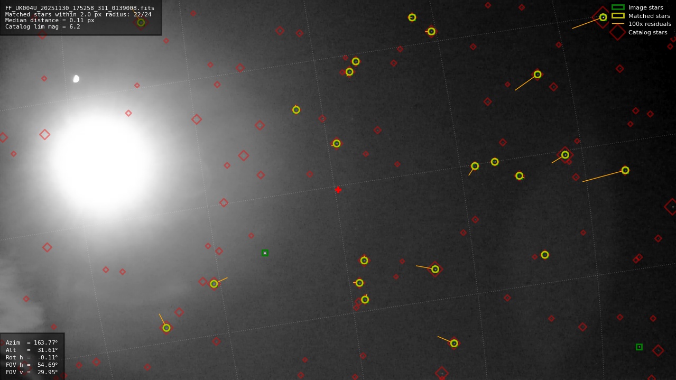Select the Catalog stars diamond legend icon
This screenshot has height=380, width=676.
click(617, 32)
